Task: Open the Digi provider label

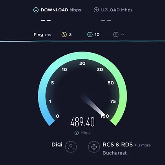Action: pyautogui.click(x=57, y=145)
